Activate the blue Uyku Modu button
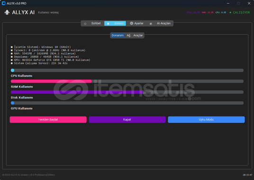 point(206,120)
